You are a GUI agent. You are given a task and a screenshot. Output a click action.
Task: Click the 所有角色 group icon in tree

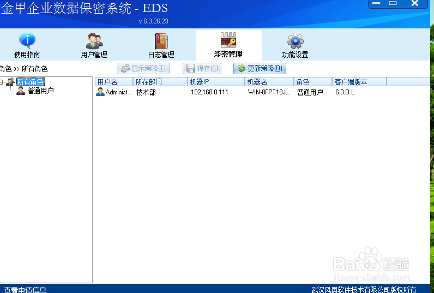pos(10,82)
